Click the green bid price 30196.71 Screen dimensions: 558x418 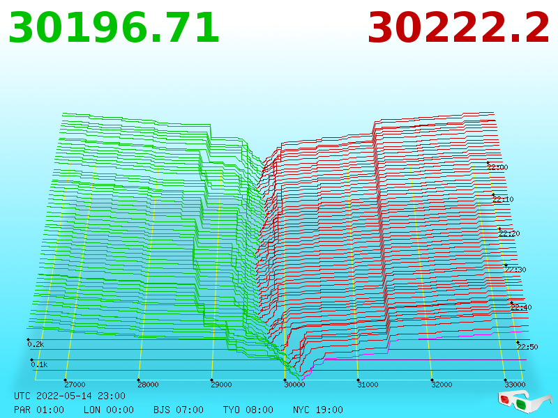pyautogui.click(x=114, y=28)
